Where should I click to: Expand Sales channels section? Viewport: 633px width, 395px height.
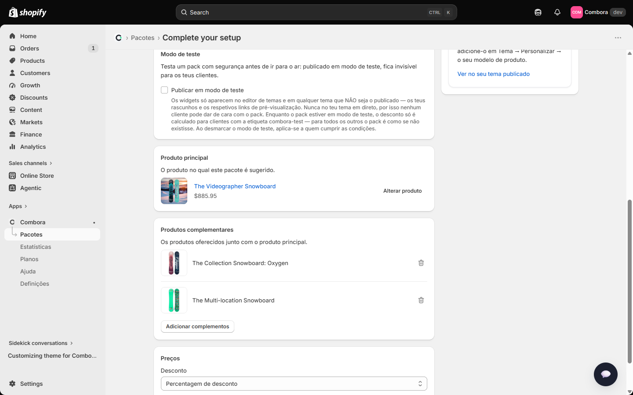coord(30,163)
